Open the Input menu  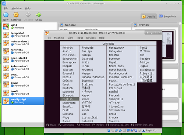point(79,38)
